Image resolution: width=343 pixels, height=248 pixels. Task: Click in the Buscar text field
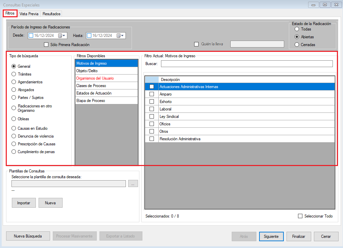coord(247,64)
